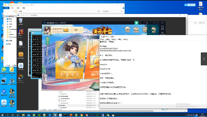The width and height of the screenshot is (207, 117).
Task: Expand the Explorer ribbon chevron
Action: tap(121, 8)
